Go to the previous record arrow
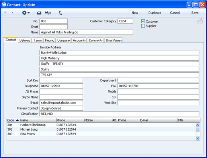This screenshot has height=158, width=207. point(5,12)
